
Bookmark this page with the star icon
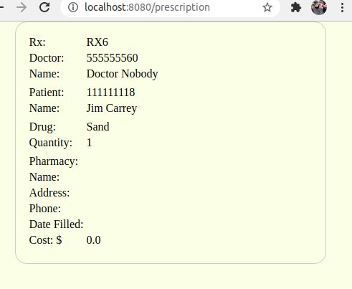tap(267, 7)
